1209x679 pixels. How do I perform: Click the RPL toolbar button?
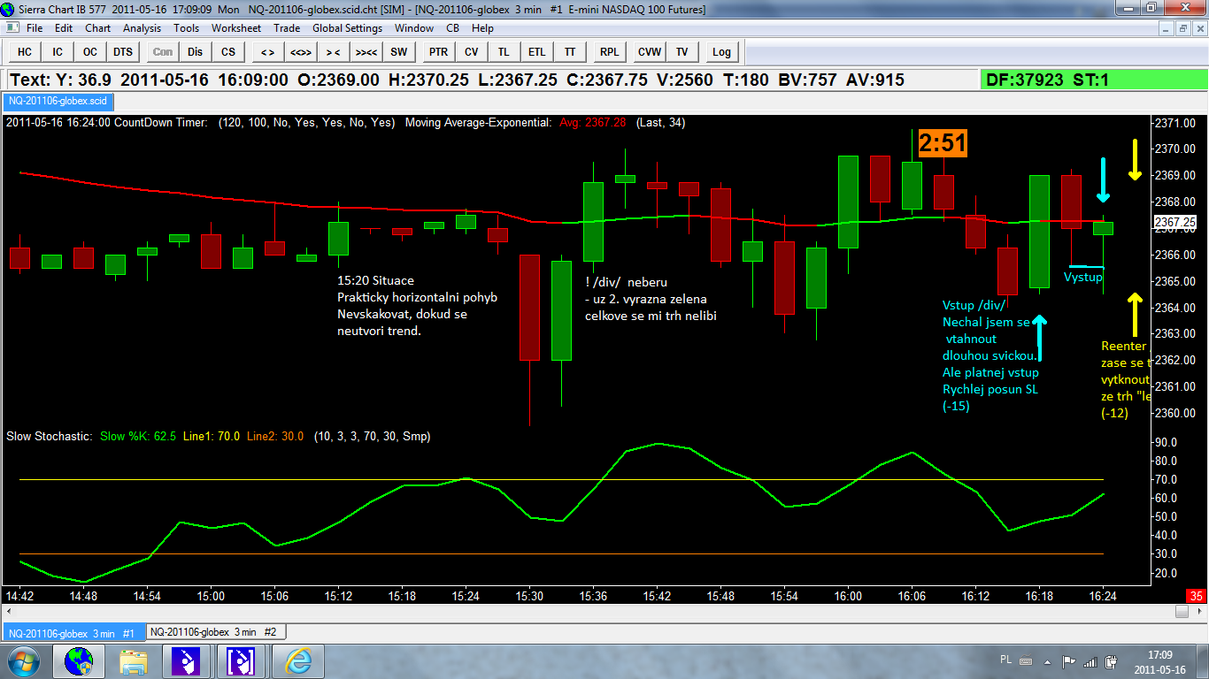(x=609, y=51)
